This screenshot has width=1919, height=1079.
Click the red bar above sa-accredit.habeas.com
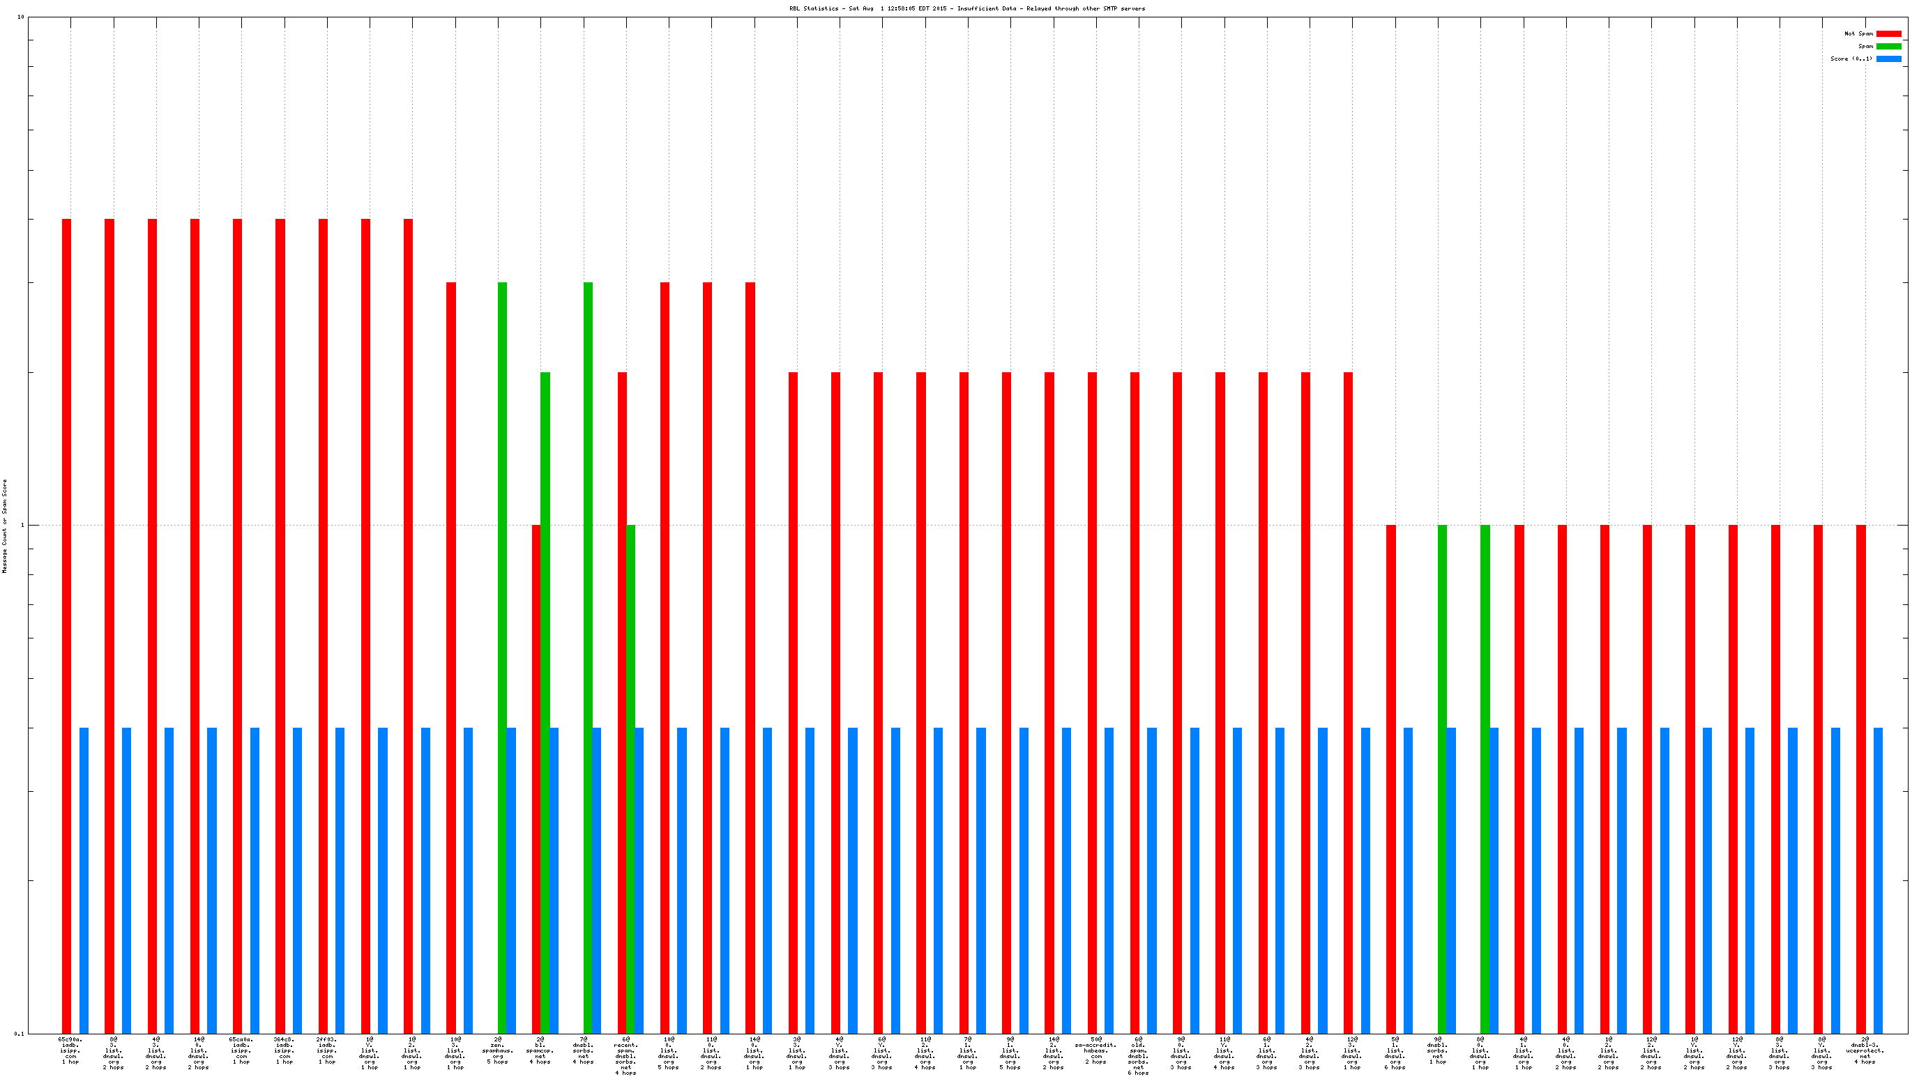(1092, 670)
